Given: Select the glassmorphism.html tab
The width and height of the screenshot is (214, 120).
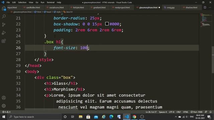Looking at the screenshot, I should [148, 7].
